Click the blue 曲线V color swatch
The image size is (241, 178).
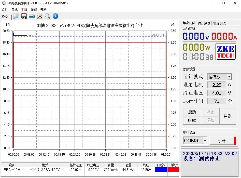click(x=161, y=170)
